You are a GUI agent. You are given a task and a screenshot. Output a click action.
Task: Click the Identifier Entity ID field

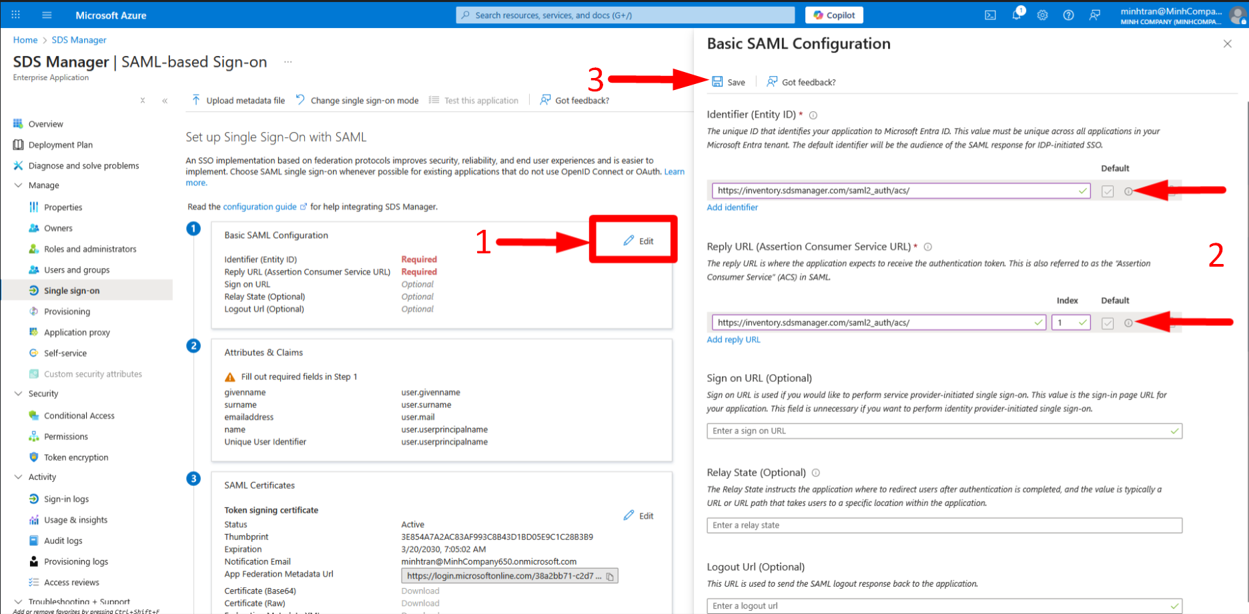click(x=901, y=191)
